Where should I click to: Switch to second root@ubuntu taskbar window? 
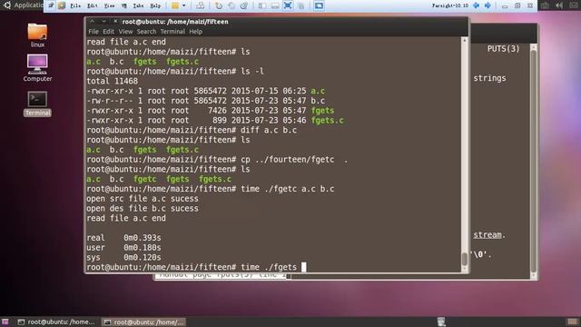point(143,322)
